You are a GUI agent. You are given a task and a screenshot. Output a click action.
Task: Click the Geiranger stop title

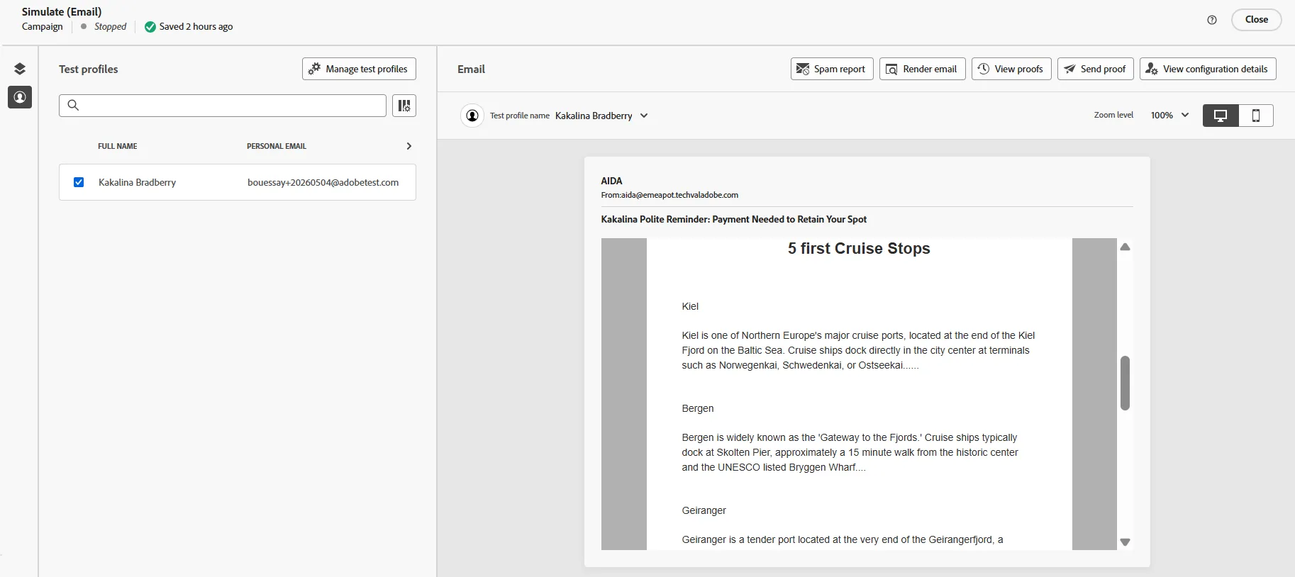coord(704,510)
